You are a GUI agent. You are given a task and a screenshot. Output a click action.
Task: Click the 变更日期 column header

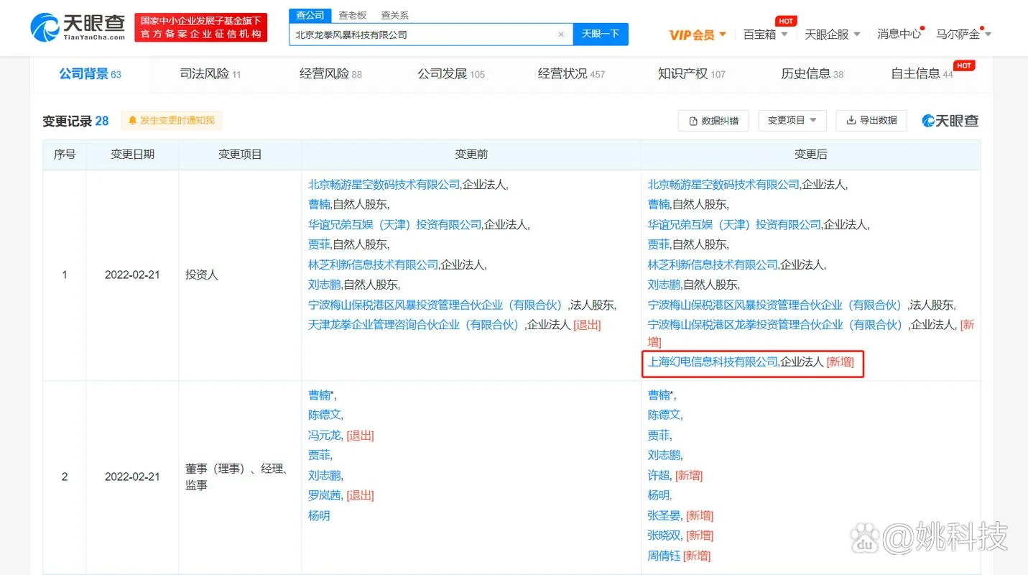132,155
